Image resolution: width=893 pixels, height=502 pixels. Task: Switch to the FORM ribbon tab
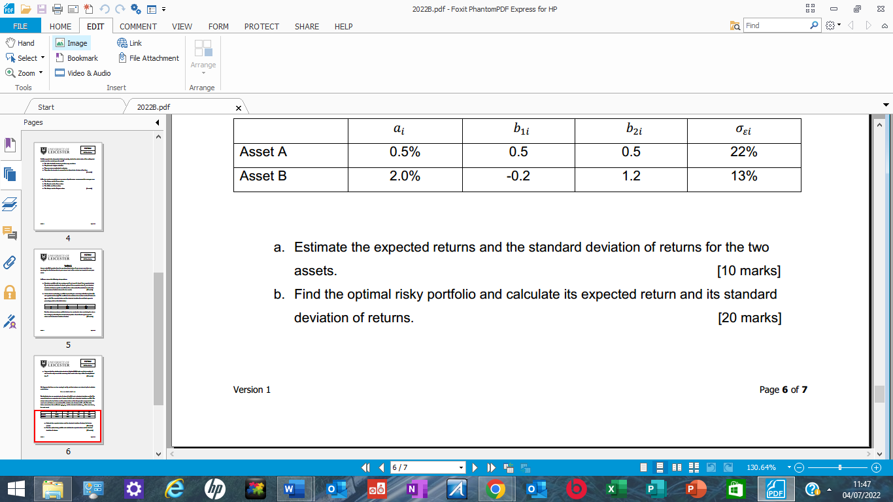point(218,26)
